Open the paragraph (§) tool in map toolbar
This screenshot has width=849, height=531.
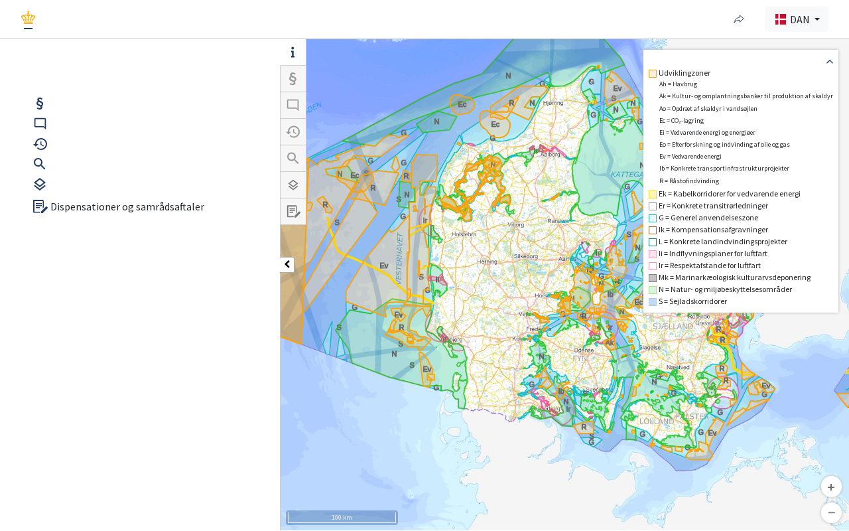click(293, 79)
